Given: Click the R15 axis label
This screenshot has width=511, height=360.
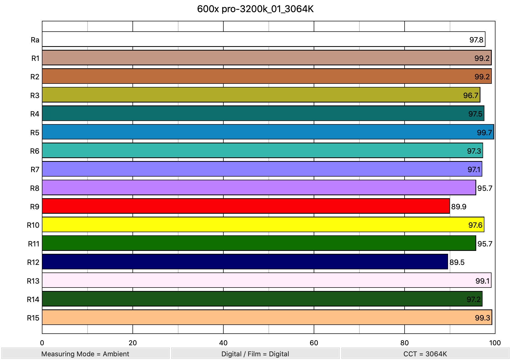Looking at the screenshot, I should (33, 318).
